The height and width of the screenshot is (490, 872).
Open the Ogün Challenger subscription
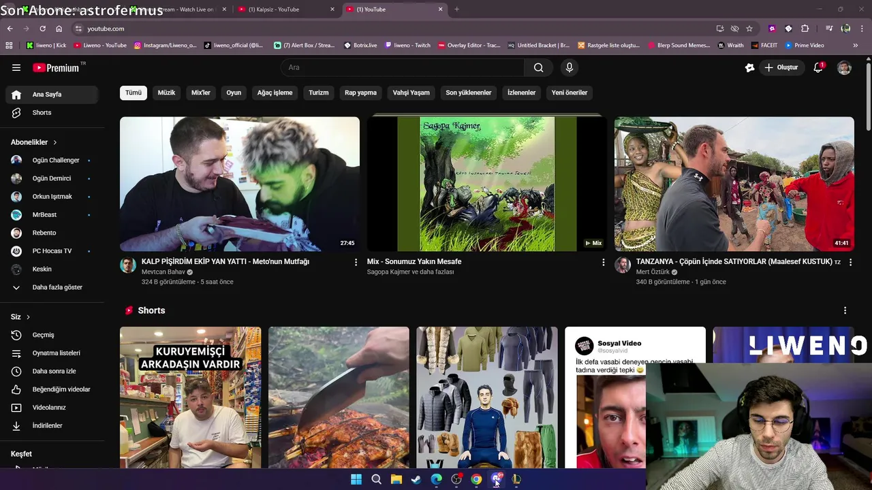click(x=52, y=160)
